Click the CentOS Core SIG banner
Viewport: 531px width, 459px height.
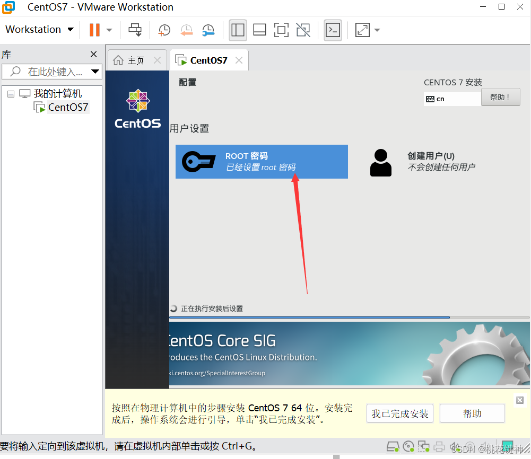(x=350, y=354)
